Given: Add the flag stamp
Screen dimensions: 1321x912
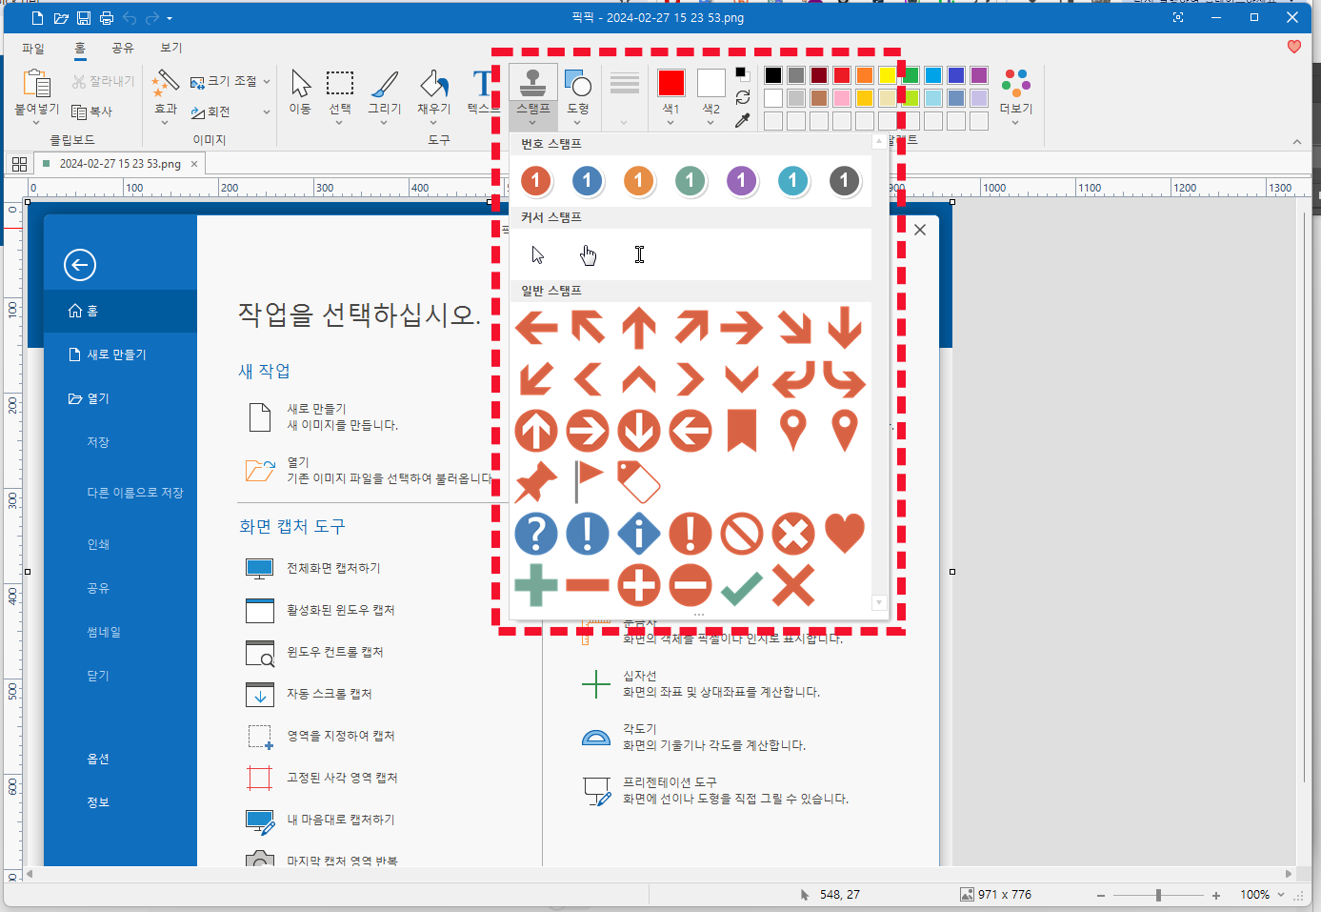Looking at the screenshot, I should [x=589, y=481].
